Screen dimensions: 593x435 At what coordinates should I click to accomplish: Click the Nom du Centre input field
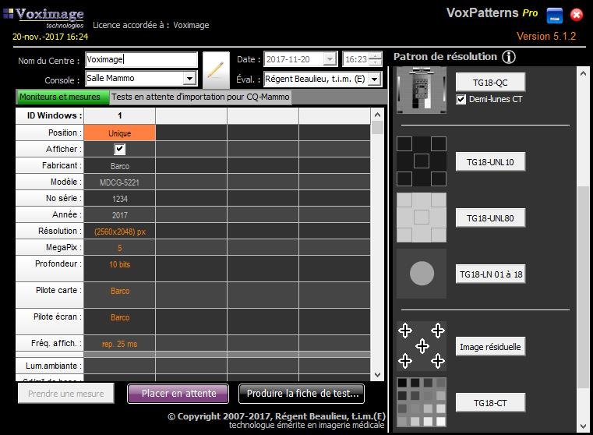coord(142,59)
